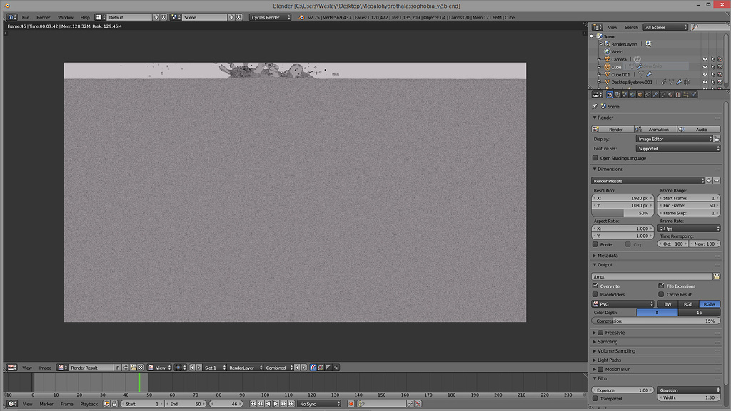Image resolution: width=731 pixels, height=411 pixels.
Task: Jump to the first frame in timeline
Action: point(253,404)
